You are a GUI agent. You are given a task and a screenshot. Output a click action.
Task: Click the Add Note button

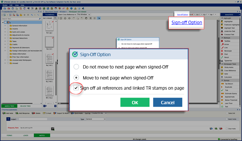coord(8,113)
